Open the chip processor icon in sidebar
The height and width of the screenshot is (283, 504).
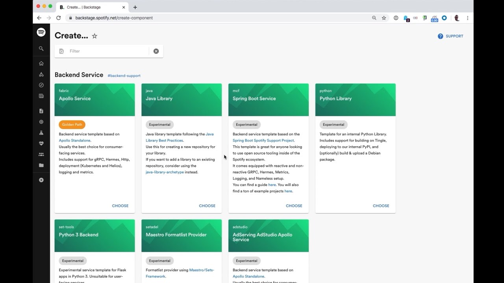(41, 122)
